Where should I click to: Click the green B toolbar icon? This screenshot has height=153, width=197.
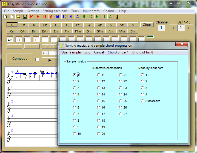coord(97,17)
